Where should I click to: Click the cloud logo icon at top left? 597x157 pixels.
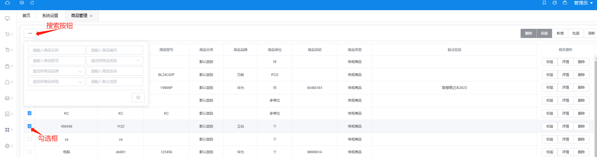click(x=7, y=3)
